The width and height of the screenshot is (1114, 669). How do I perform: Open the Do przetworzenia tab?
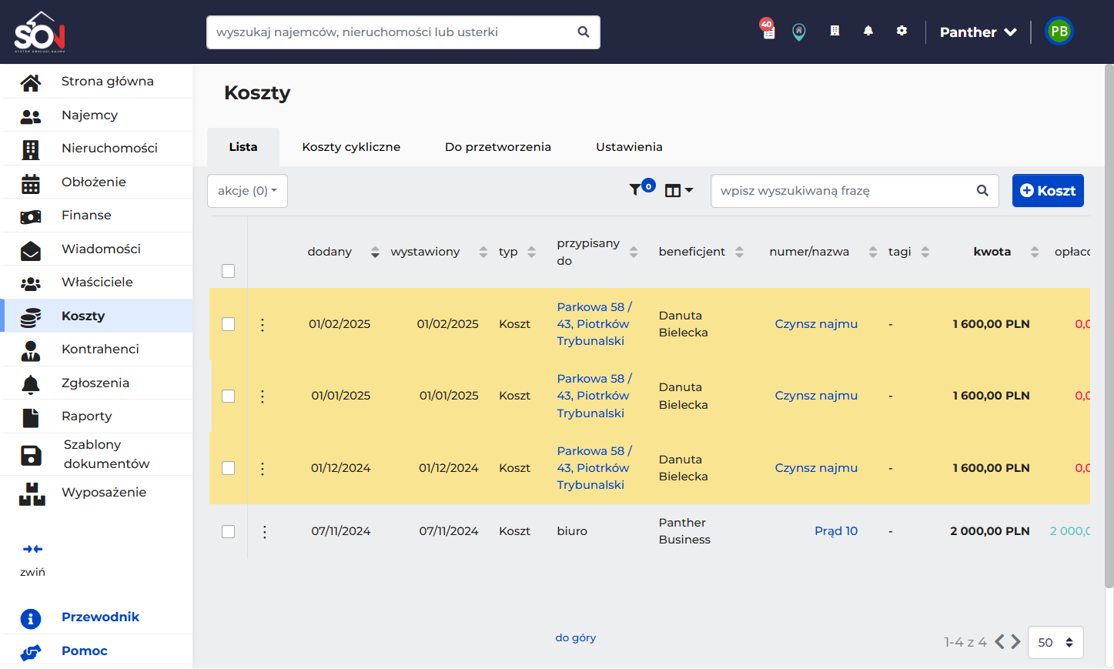pos(498,147)
